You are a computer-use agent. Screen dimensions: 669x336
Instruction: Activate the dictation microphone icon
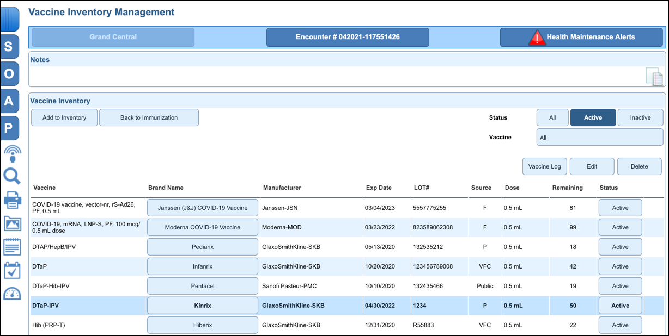click(11, 153)
